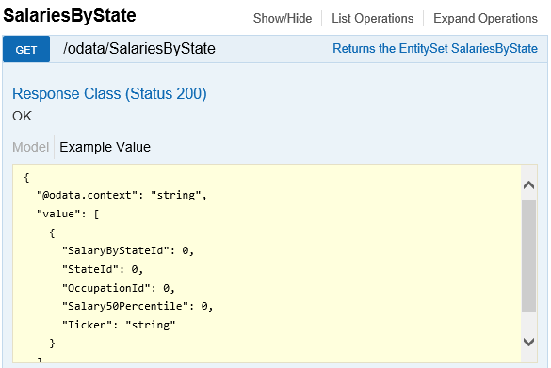Click the scroll up arrow in example box
The height and width of the screenshot is (368, 551).
point(528,184)
